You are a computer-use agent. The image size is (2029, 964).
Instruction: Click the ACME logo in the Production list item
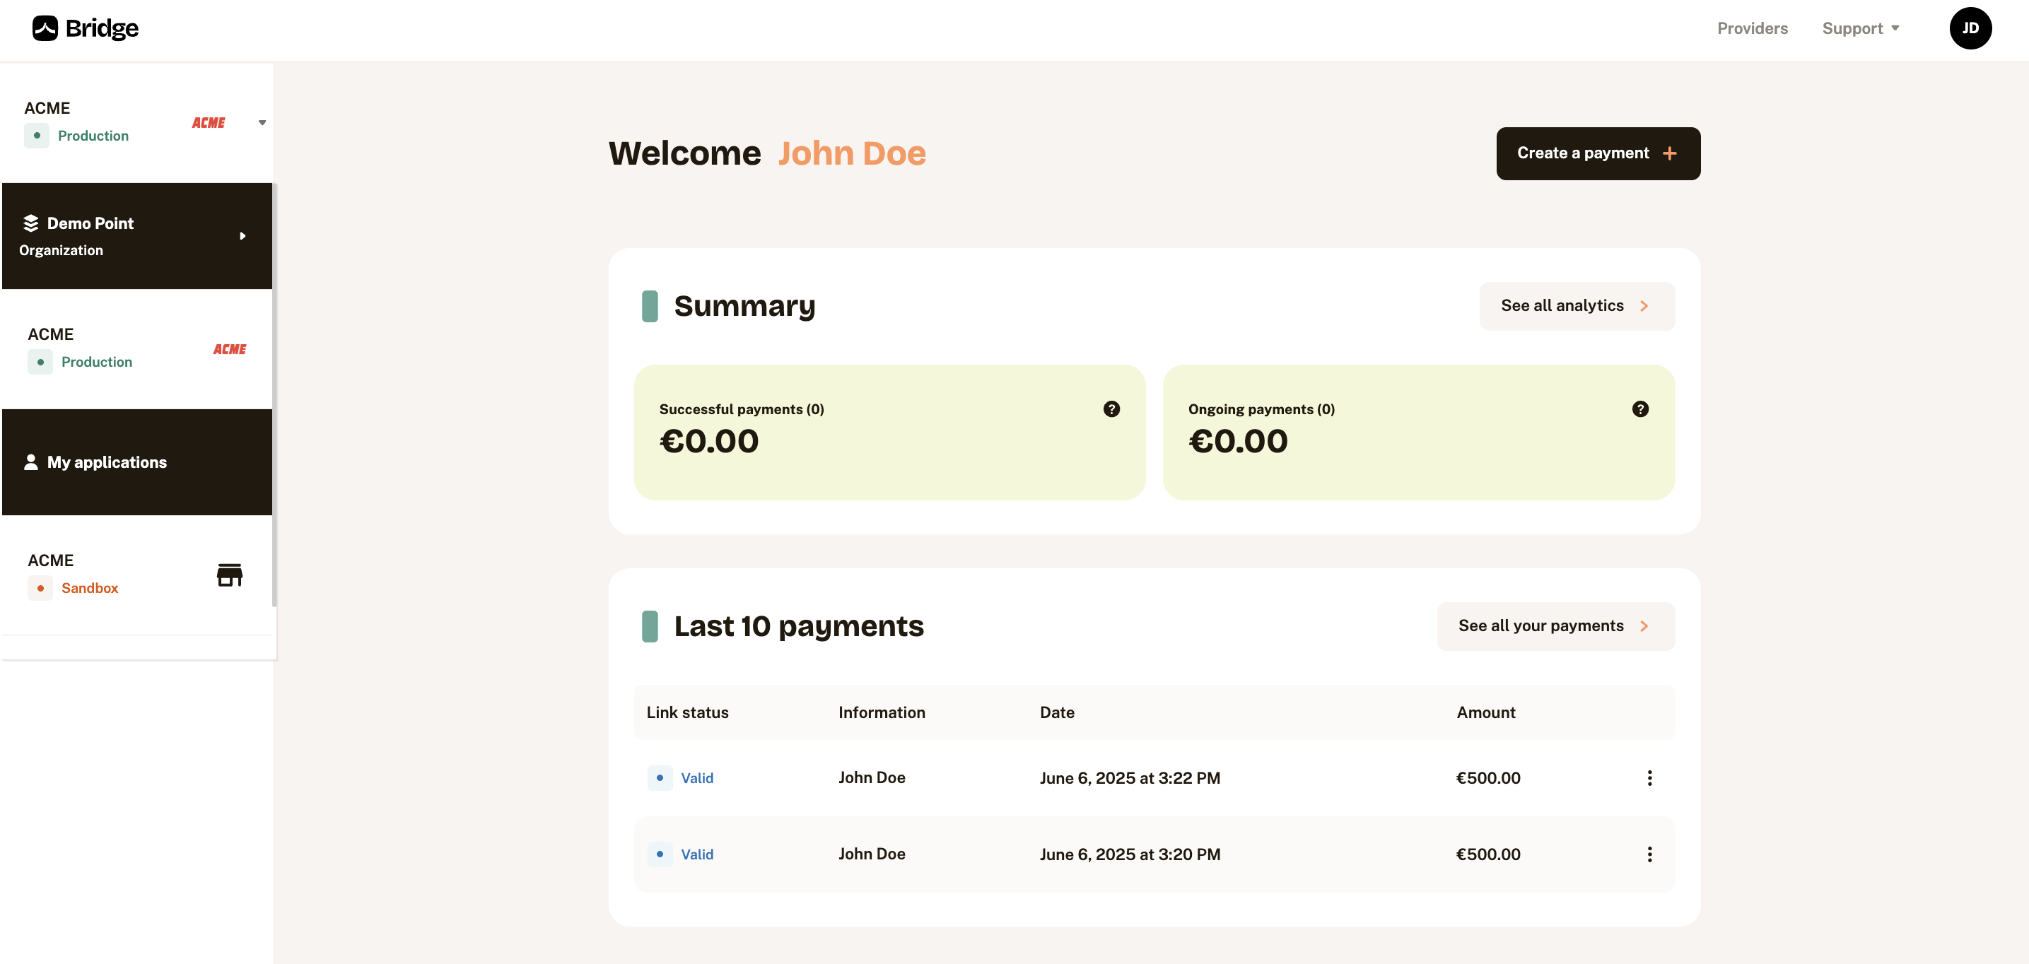point(230,349)
